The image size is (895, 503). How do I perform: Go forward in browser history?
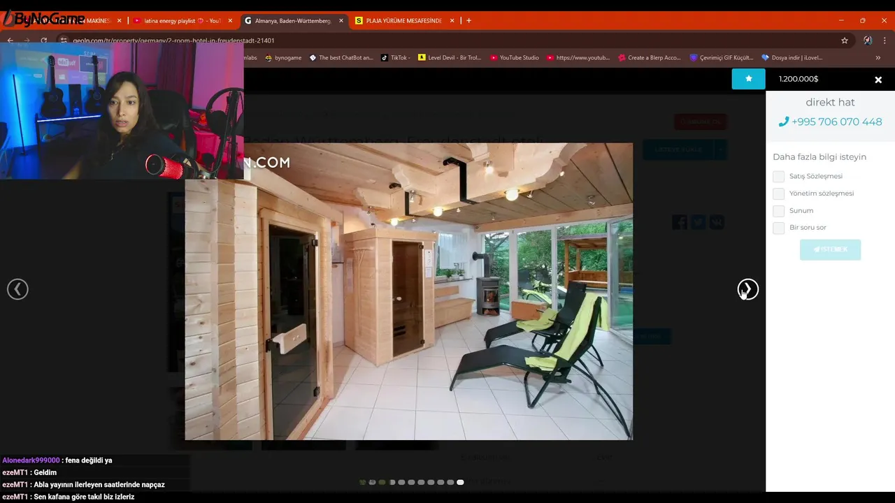27,41
